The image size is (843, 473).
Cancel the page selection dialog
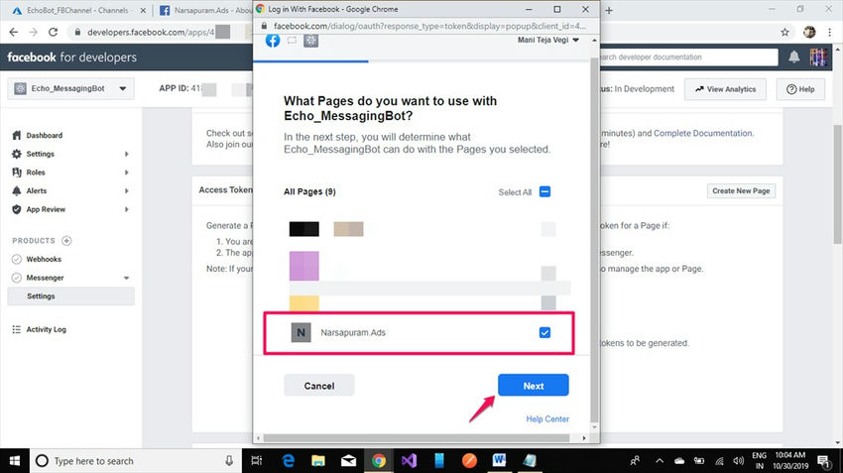[x=319, y=386]
